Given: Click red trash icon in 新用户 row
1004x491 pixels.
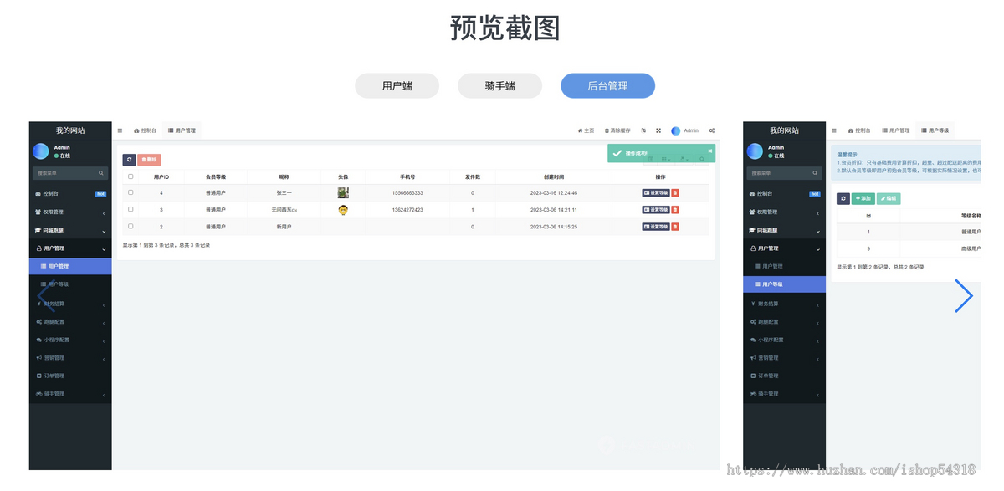Looking at the screenshot, I should coord(675,227).
